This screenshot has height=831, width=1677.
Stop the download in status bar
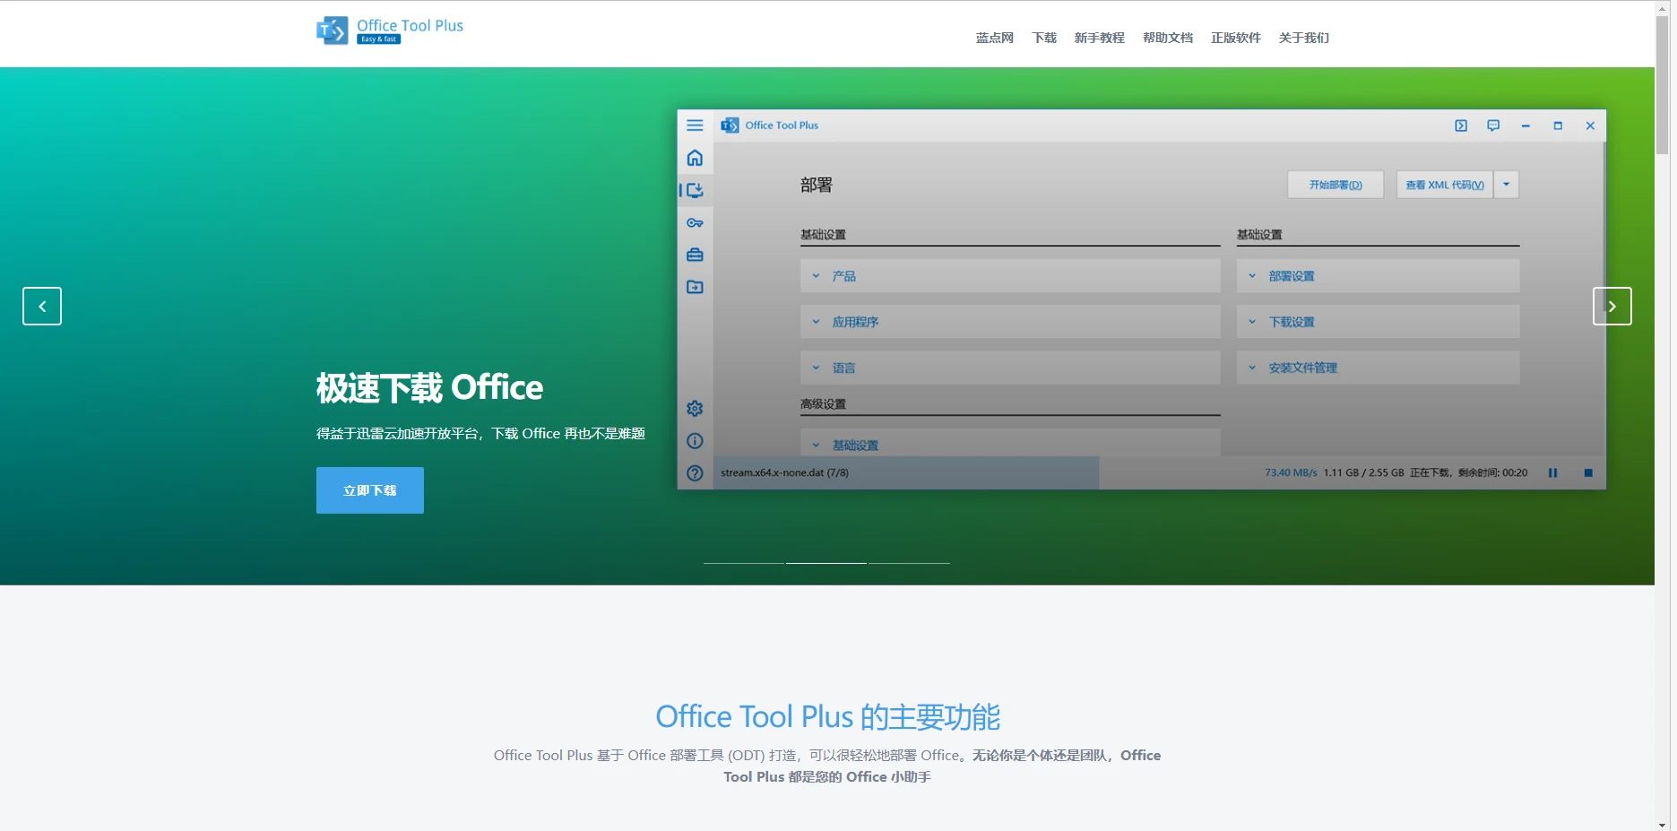pyautogui.click(x=1588, y=473)
